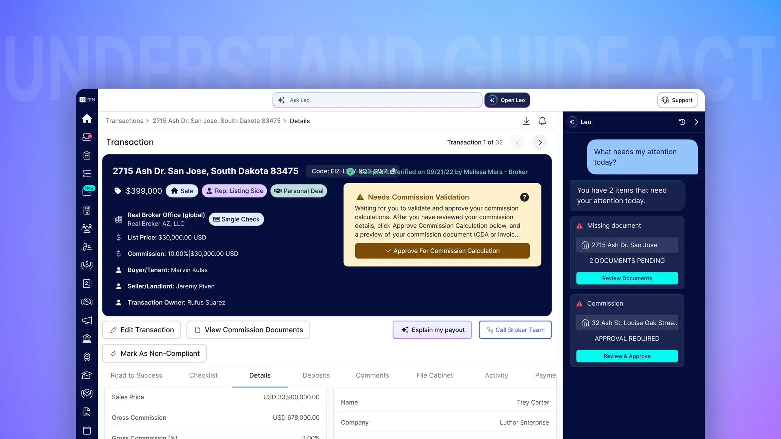Switch to the Comments tab
The height and width of the screenshot is (439, 781).
(x=372, y=375)
